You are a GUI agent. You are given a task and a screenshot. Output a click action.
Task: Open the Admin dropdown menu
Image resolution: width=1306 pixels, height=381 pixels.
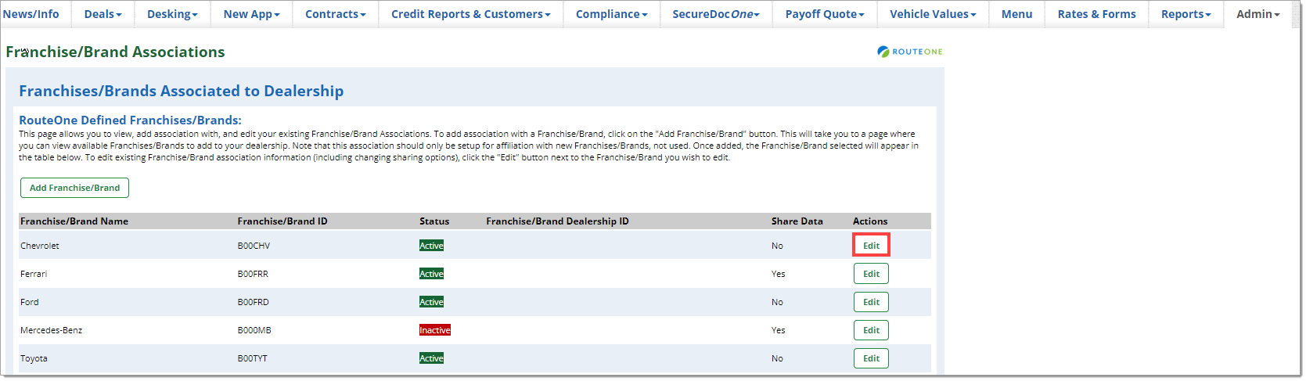1257,14
